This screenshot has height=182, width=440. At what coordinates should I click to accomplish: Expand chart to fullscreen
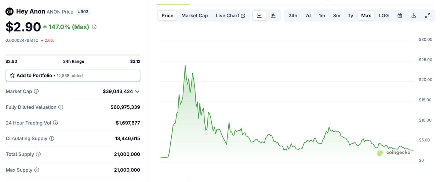pyautogui.click(x=428, y=15)
